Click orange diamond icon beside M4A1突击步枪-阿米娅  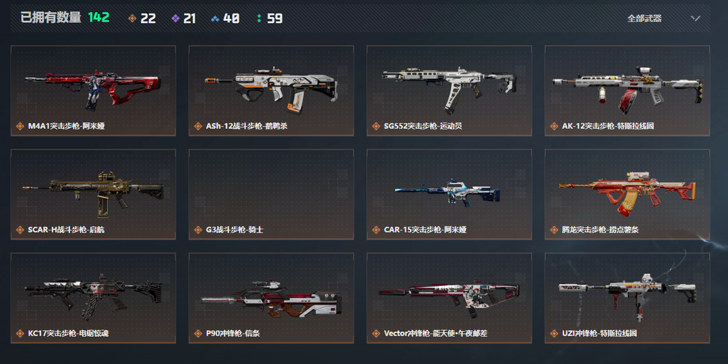pos(20,126)
